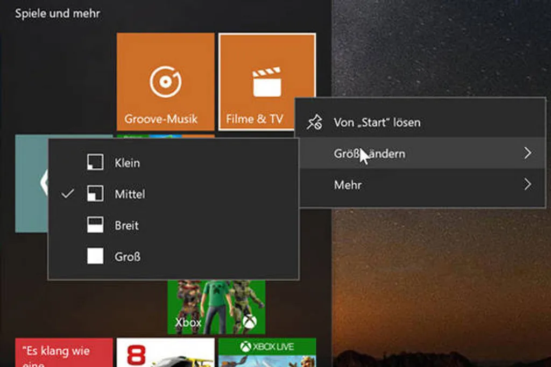The height and width of the screenshot is (367, 551).
Task: Click the Spiele und mehr group heading
Action: 57,13
